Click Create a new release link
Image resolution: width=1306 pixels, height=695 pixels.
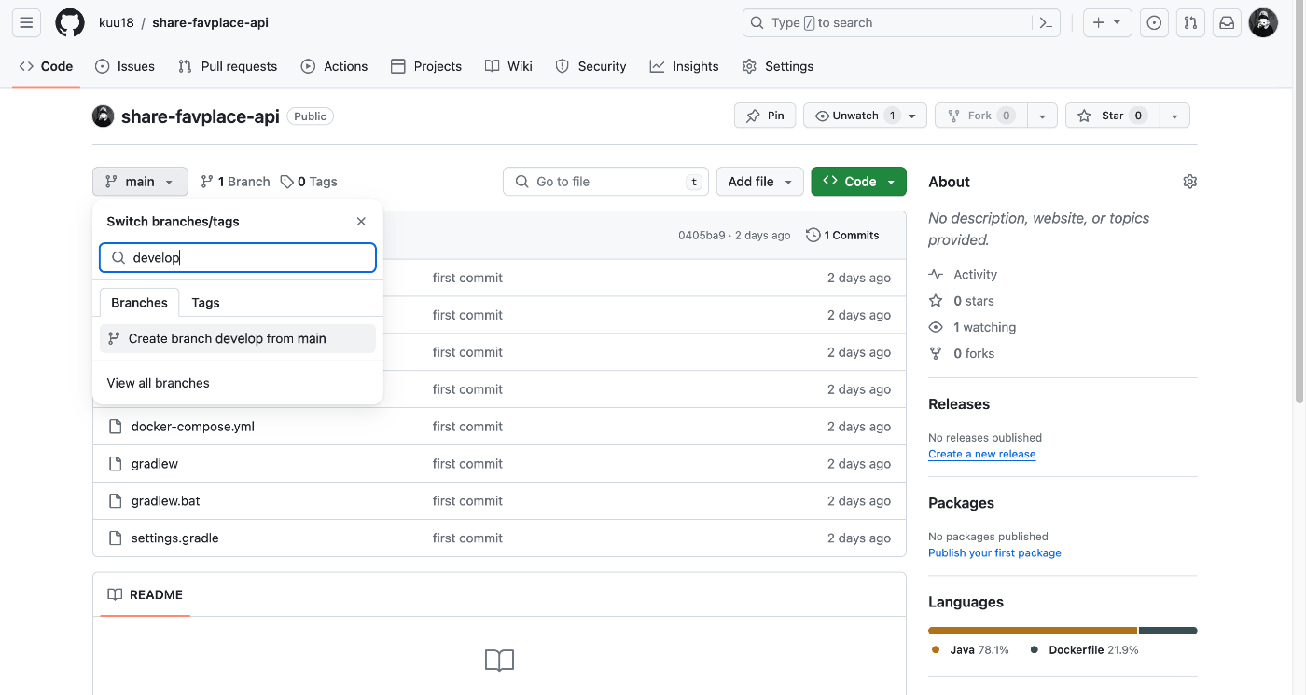pos(981,454)
